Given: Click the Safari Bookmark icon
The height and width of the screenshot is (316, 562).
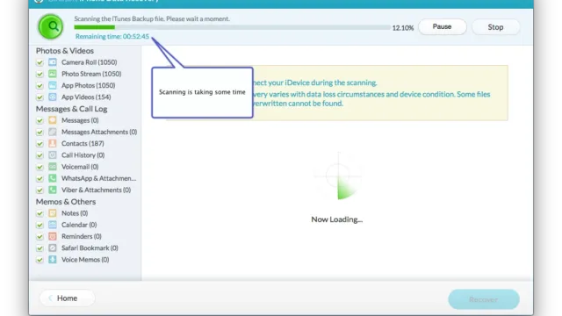Looking at the screenshot, I should (x=53, y=248).
